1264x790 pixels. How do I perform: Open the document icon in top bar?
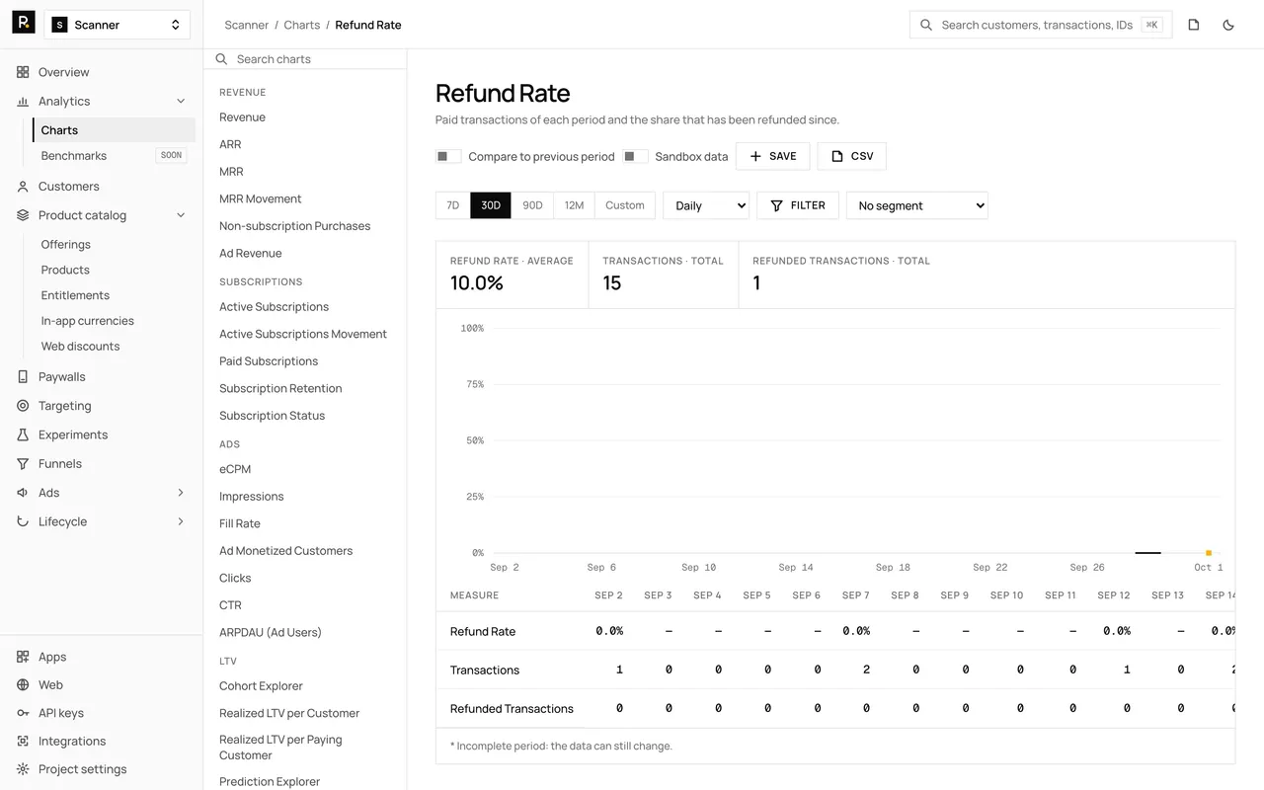pos(1194,25)
